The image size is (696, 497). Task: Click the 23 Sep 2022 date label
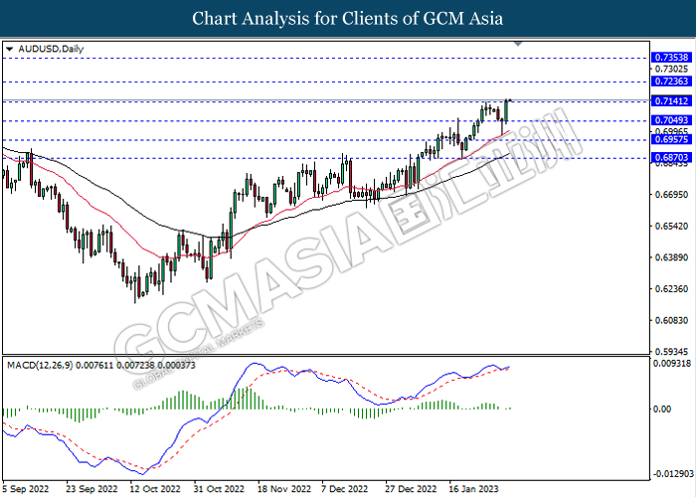pos(91,489)
